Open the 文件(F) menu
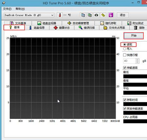Screen dimensions: 147x140 (7, 9)
